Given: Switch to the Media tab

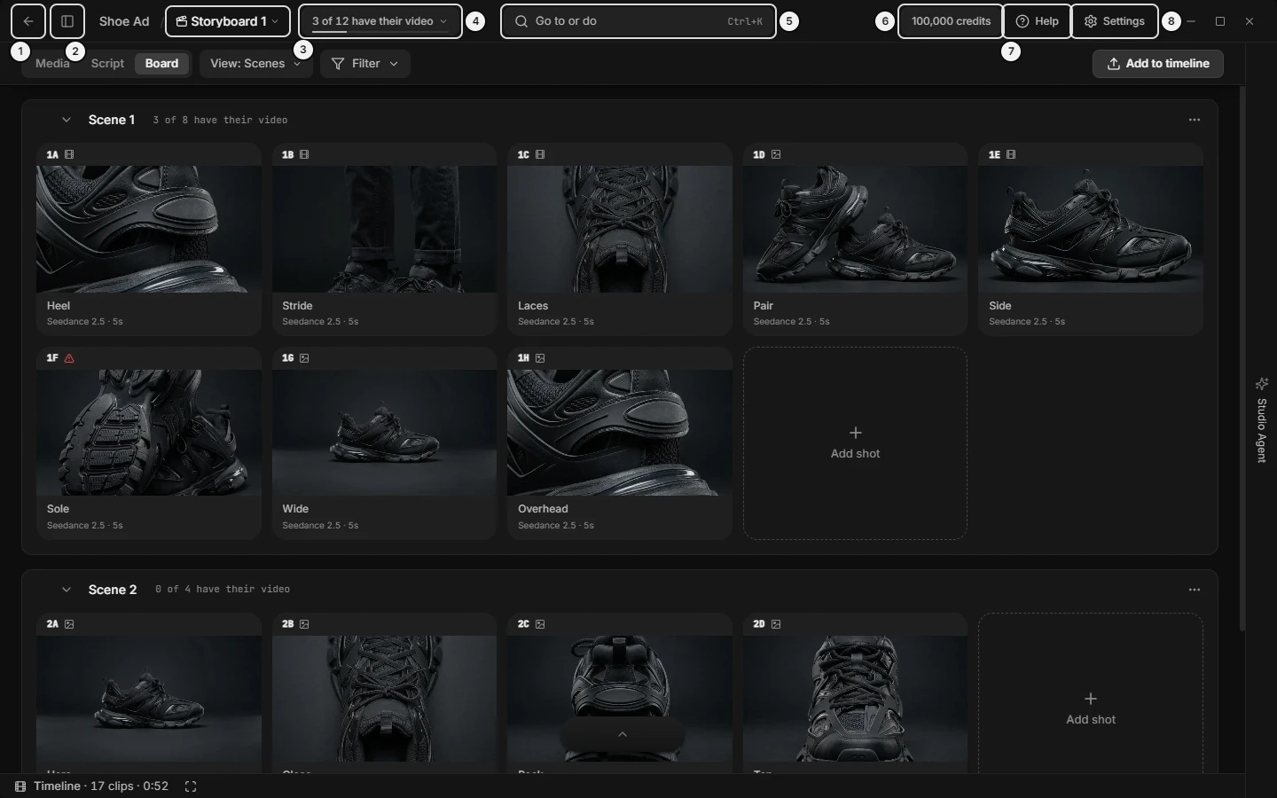Looking at the screenshot, I should click(x=52, y=64).
